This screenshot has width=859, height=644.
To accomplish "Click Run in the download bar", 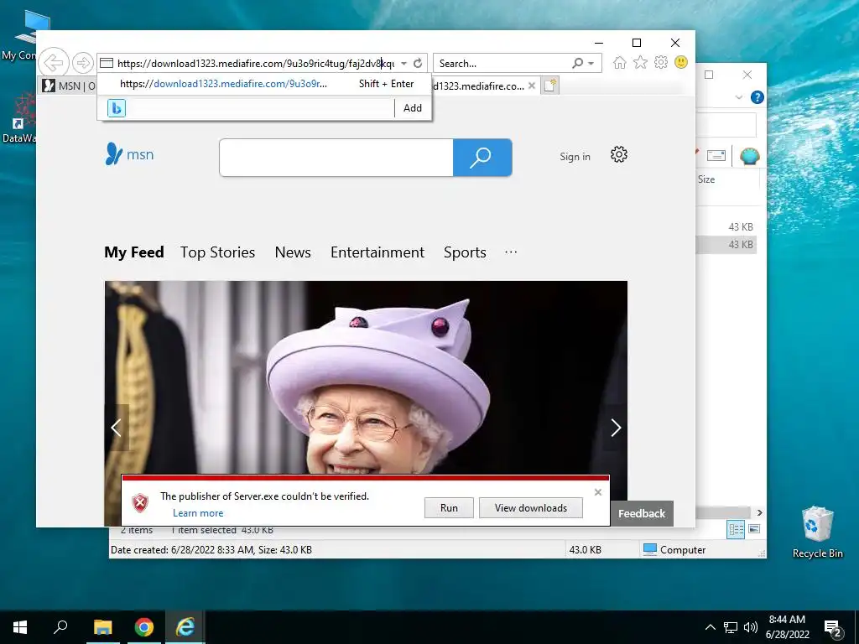I will [x=449, y=507].
